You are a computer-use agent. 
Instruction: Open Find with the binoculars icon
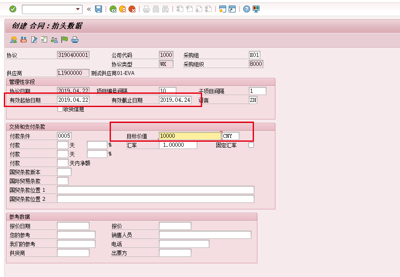155,9
